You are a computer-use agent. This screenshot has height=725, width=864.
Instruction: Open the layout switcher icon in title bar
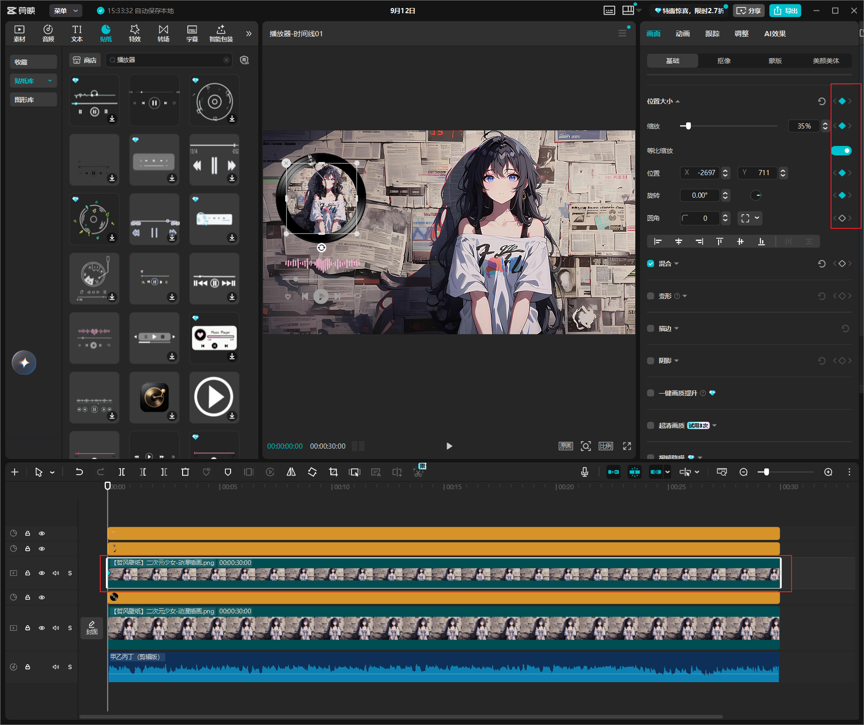click(628, 10)
